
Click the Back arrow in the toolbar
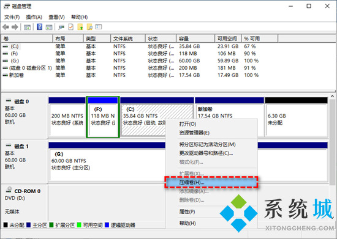pos(6,27)
